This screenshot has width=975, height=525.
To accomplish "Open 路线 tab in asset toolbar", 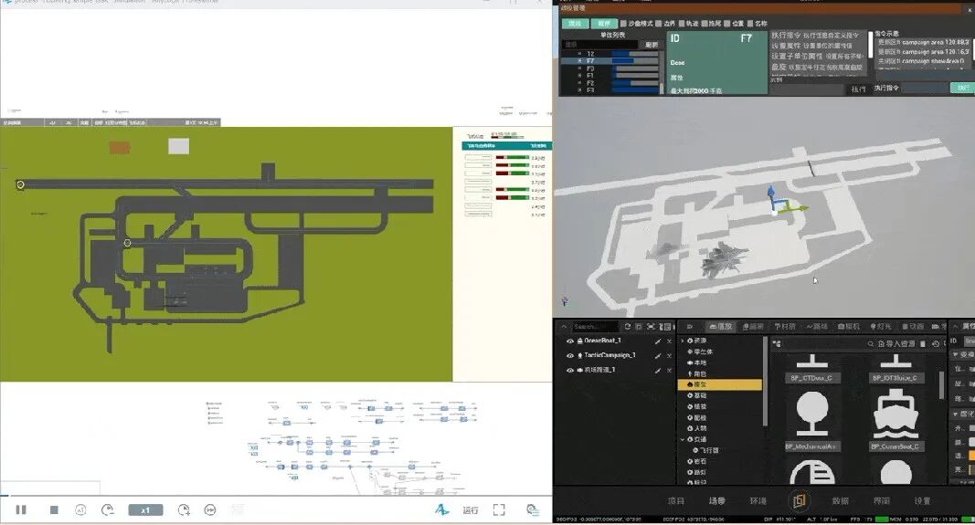I will coord(817,326).
